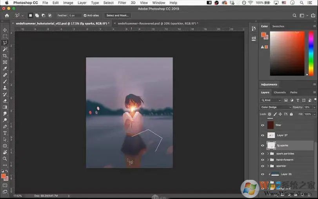Select the Crop tool
Screen dimensions: 318x199
pos(5,56)
